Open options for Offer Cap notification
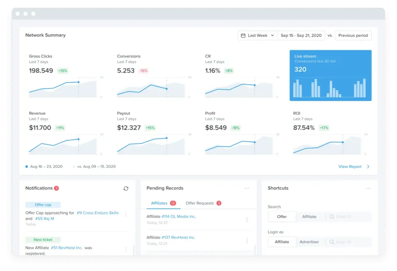Screen dimensions: 397x271 coord(126,215)
